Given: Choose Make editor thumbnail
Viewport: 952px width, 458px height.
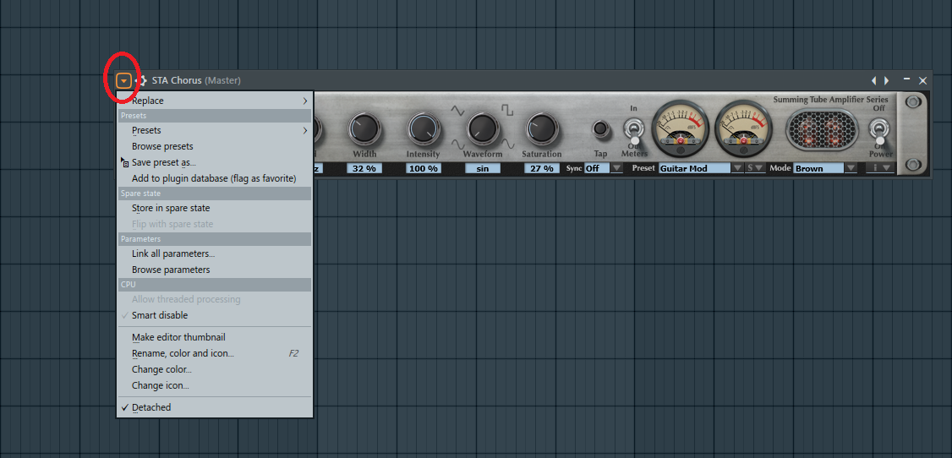Looking at the screenshot, I should coord(215,337).
